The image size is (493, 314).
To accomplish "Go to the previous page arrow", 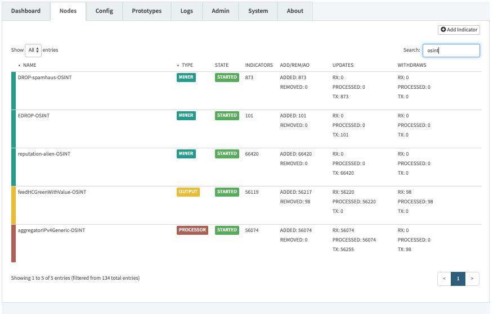I will point(444,279).
